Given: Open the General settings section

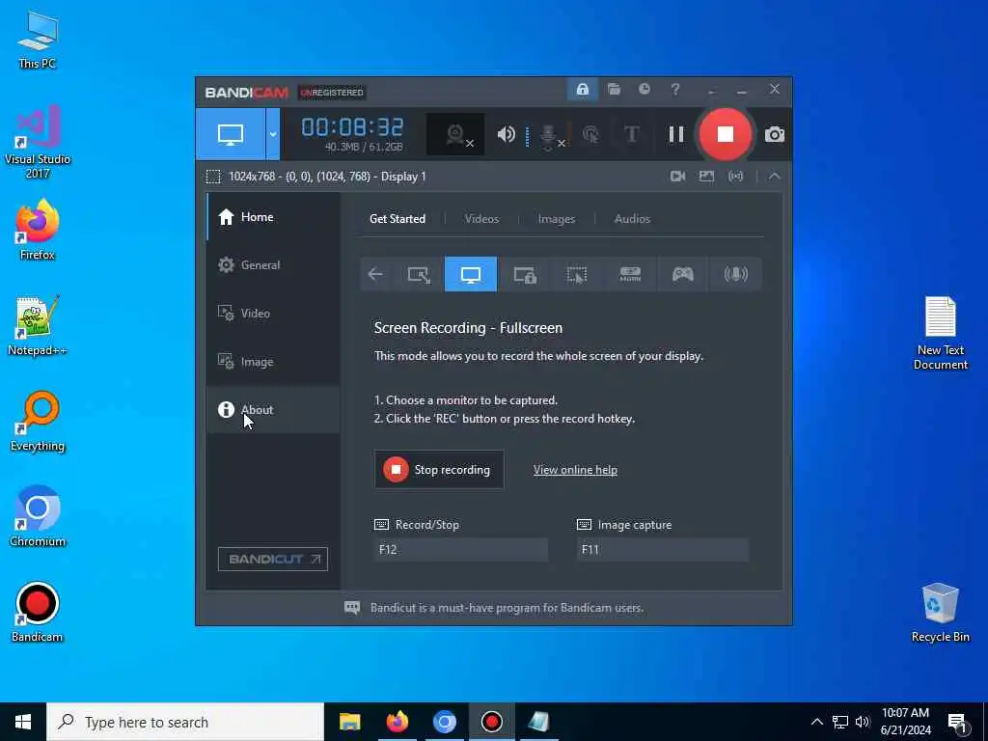Looking at the screenshot, I should [x=273, y=265].
